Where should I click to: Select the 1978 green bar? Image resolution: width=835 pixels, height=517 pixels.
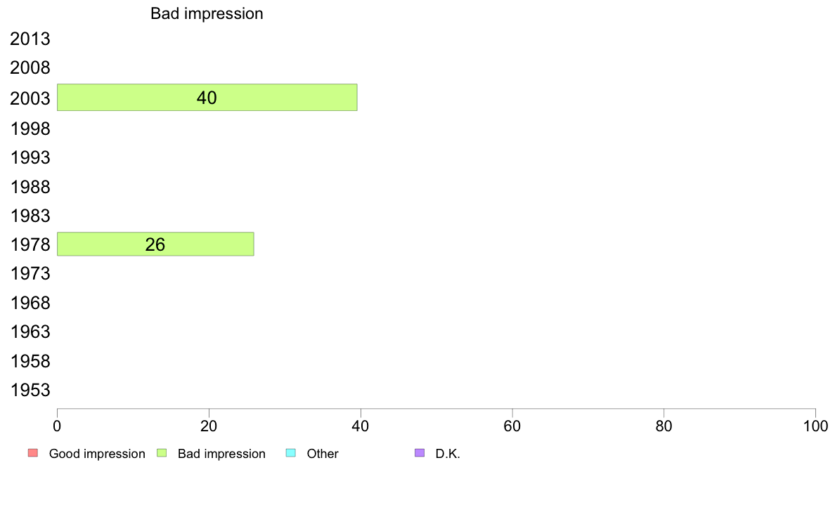[155, 244]
